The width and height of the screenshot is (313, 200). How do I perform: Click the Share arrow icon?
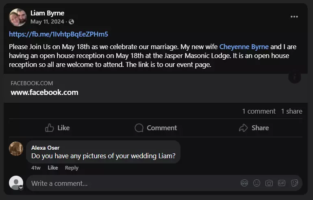pyautogui.click(x=243, y=128)
